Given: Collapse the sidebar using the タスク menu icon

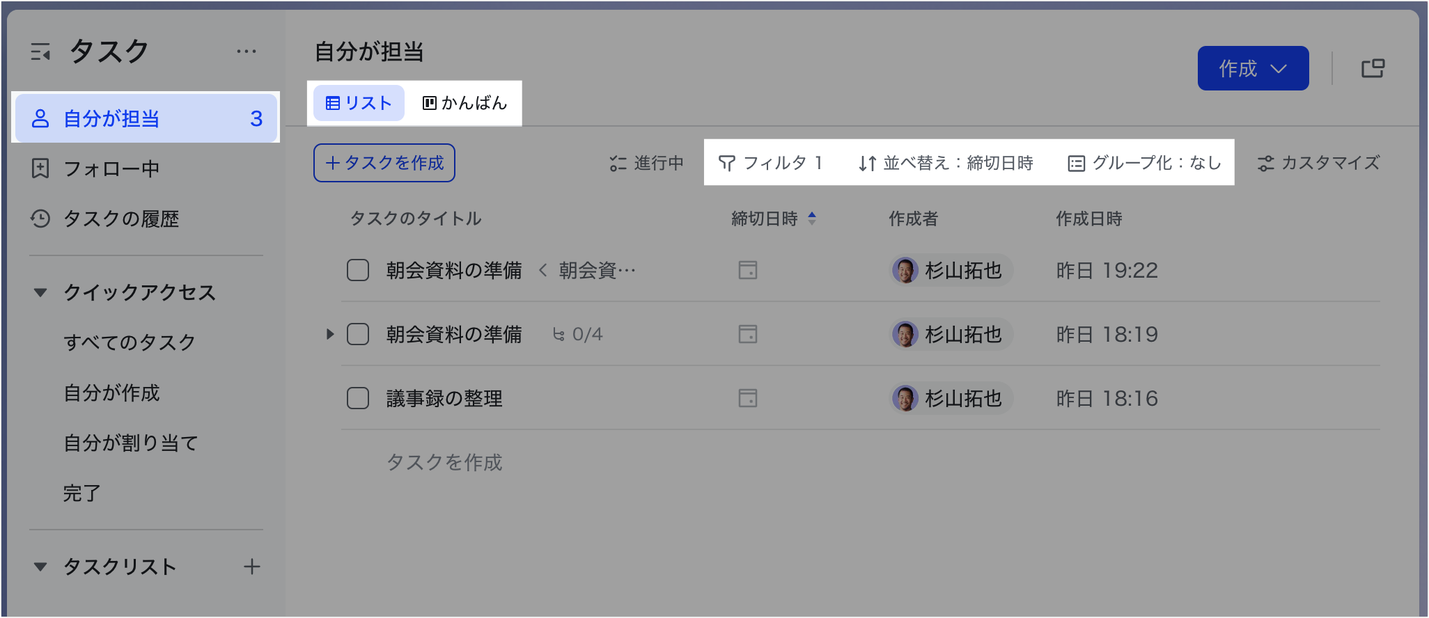Looking at the screenshot, I should click(x=40, y=51).
